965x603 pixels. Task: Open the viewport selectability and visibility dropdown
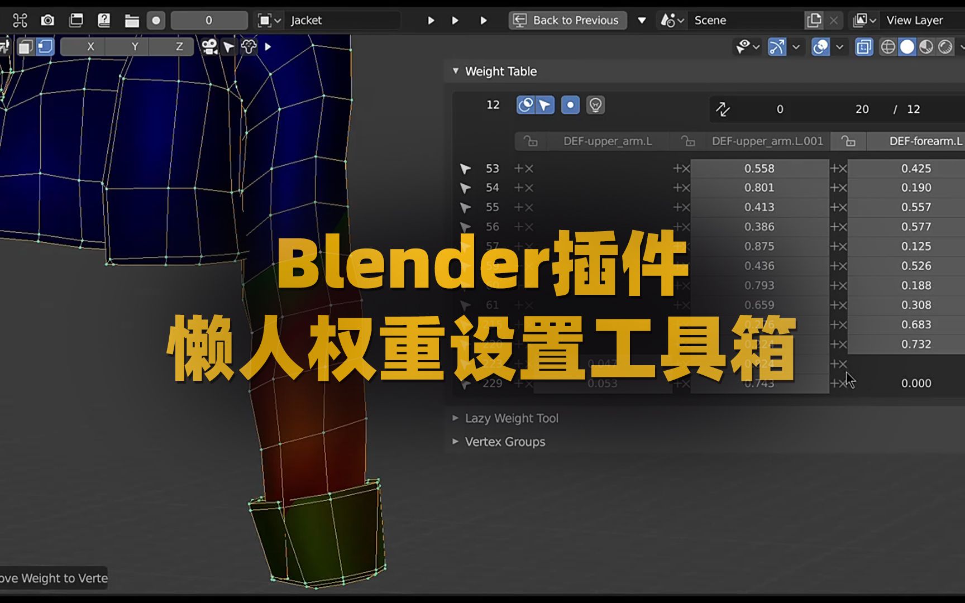pyautogui.click(x=748, y=47)
